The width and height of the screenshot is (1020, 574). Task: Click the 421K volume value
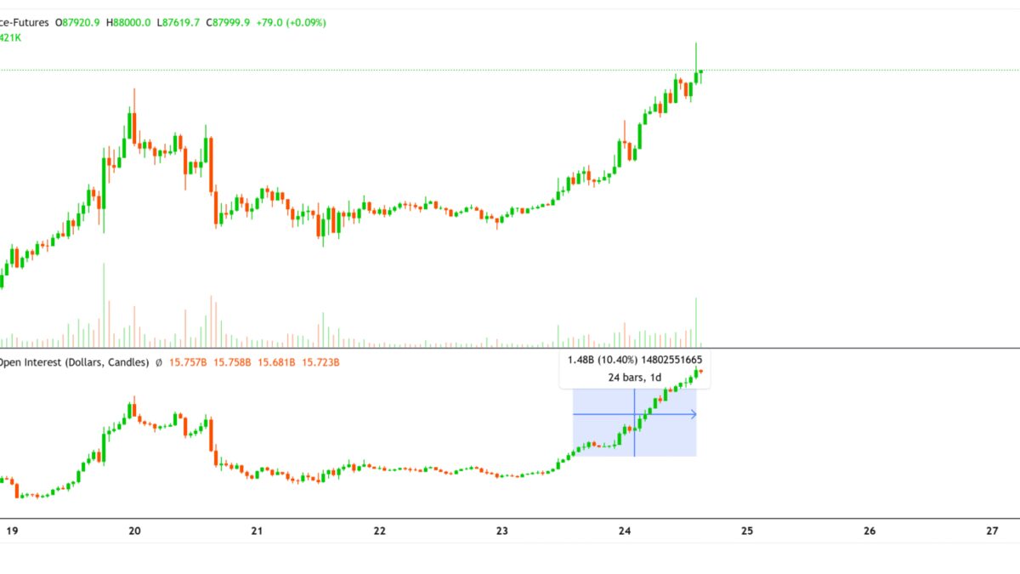pos(10,37)
